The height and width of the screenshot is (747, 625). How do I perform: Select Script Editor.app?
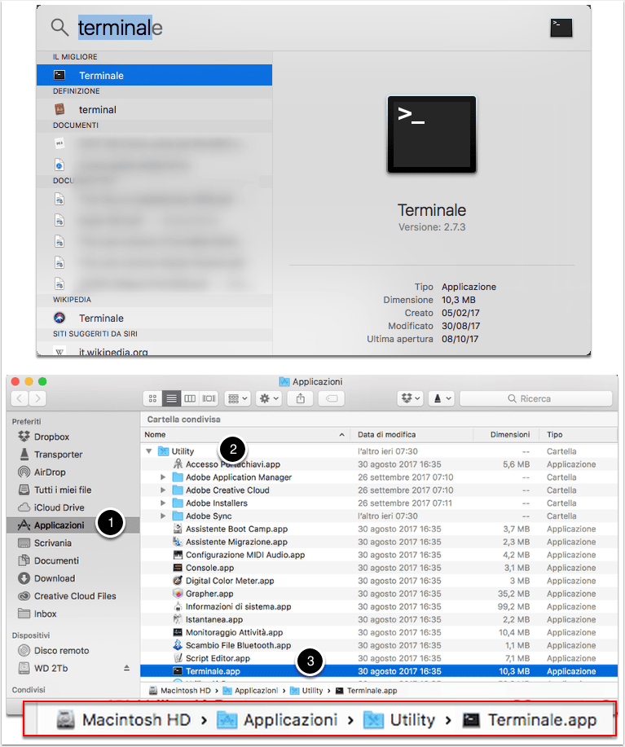pos(379,658)
